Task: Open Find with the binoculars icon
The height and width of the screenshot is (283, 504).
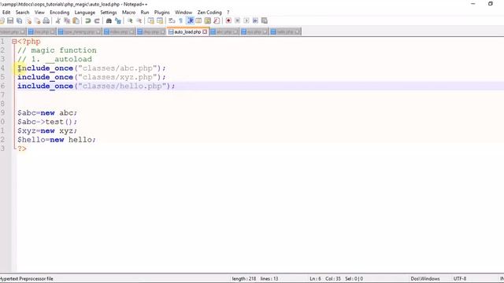Action: [x=109, y=21]
